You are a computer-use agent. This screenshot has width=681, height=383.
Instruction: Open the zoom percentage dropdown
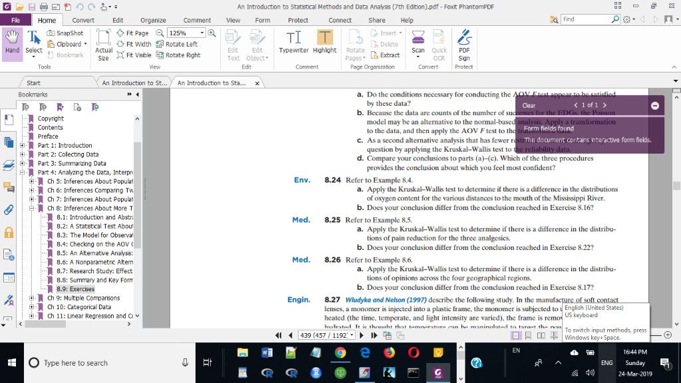(x=202, y=33)
